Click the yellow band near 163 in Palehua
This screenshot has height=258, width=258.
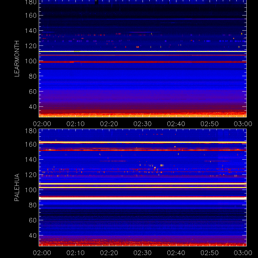pyautogui.click(x=143, y=142)
